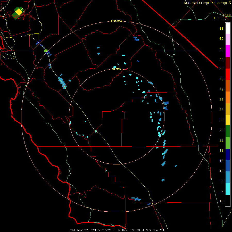Pick the bright yellow legend swatch

click(228, 120)
